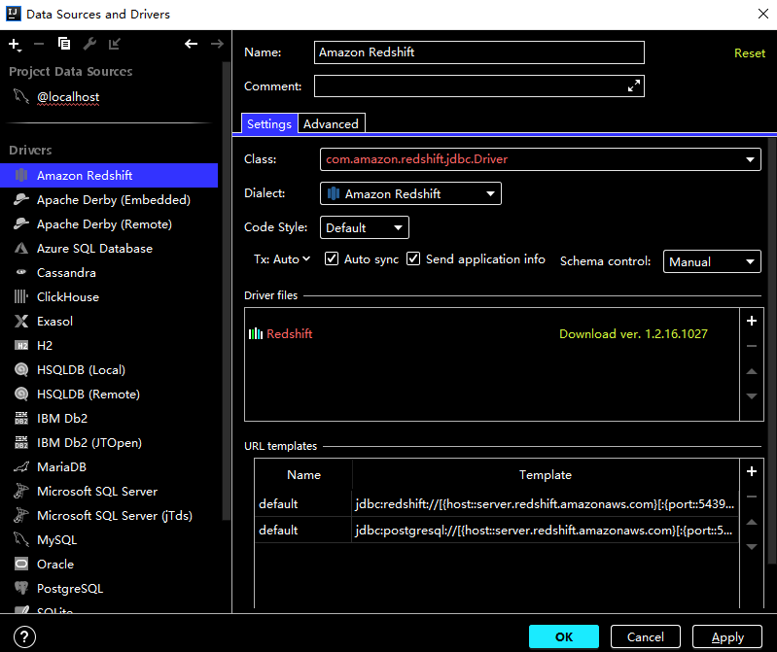Select the HSQLDB (Local) driver
Screen dimensions: 777x652
tap(109, 369)
